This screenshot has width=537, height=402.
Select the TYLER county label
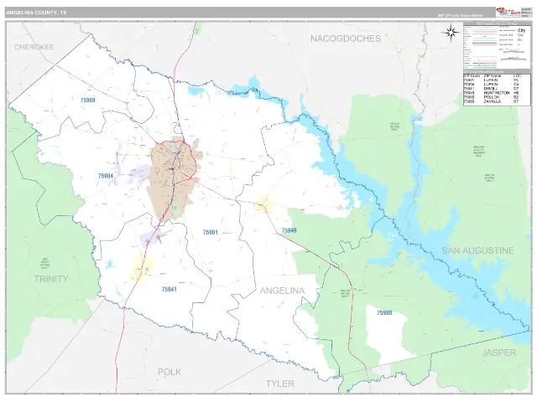280,384
